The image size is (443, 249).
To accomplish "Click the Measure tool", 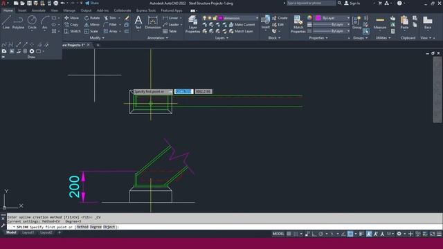I will [380, 22].
